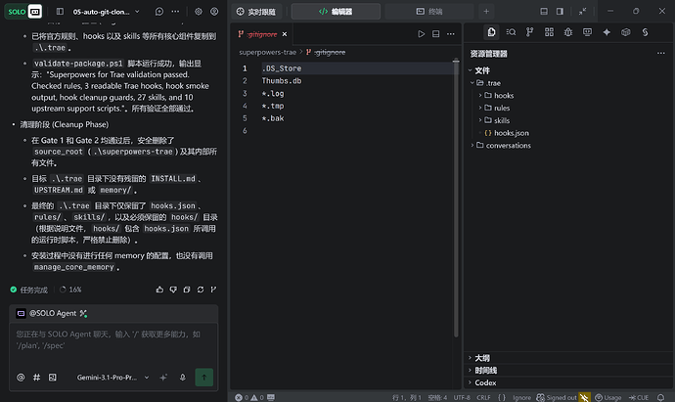Click the thumbs up feedback icon
This screenshot has width=675, height=402.
pos(159,290)
